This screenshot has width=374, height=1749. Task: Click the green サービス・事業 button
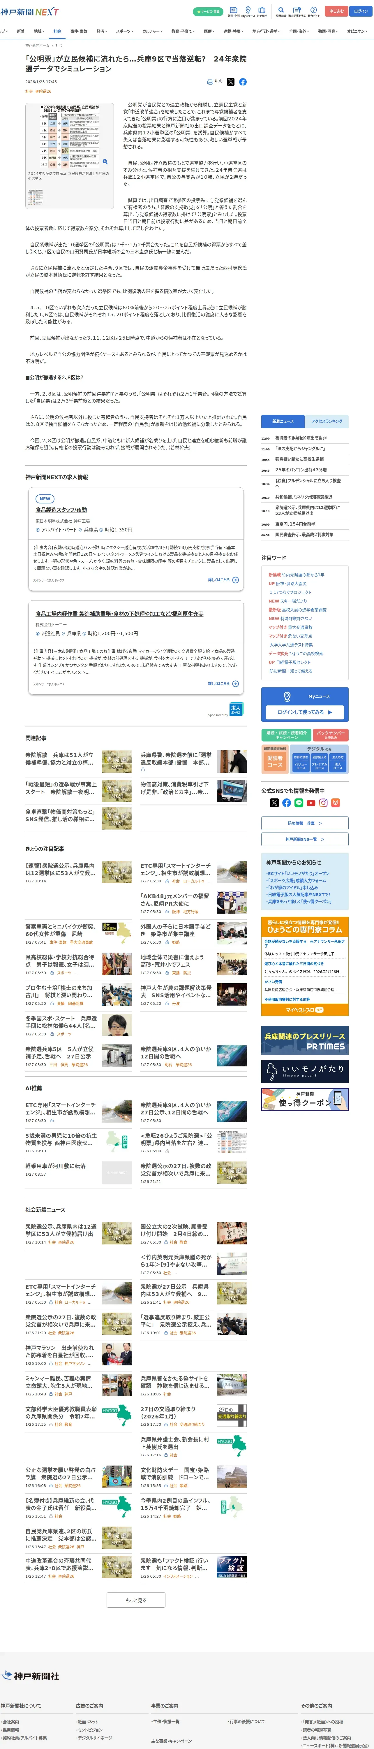pos(208,12)
